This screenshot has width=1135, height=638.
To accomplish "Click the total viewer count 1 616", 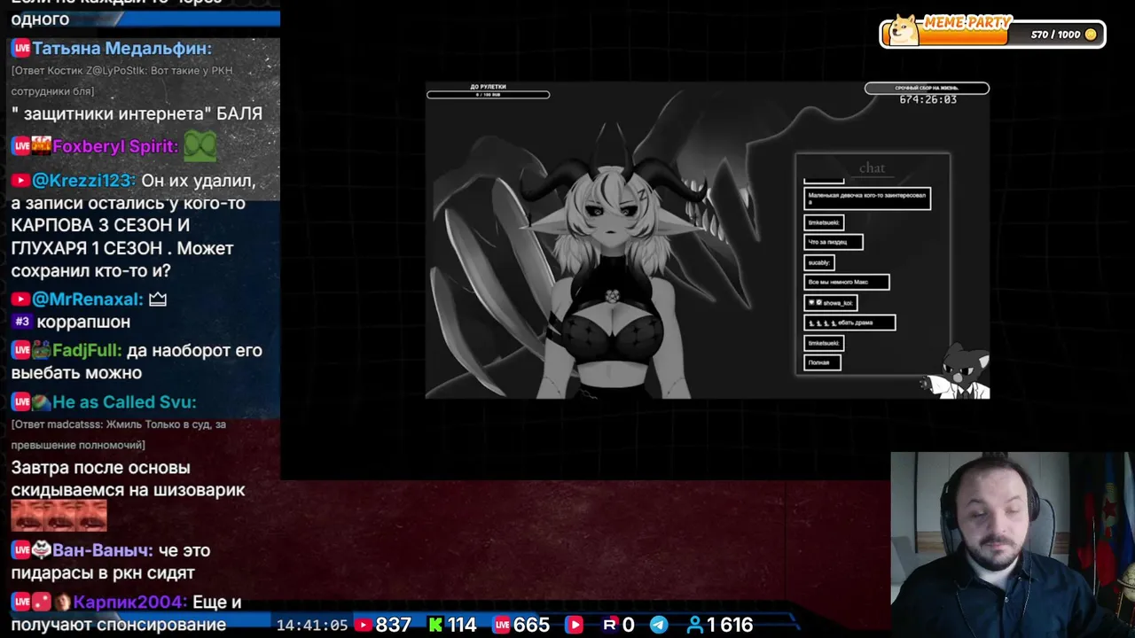I will tap(731, 625).
